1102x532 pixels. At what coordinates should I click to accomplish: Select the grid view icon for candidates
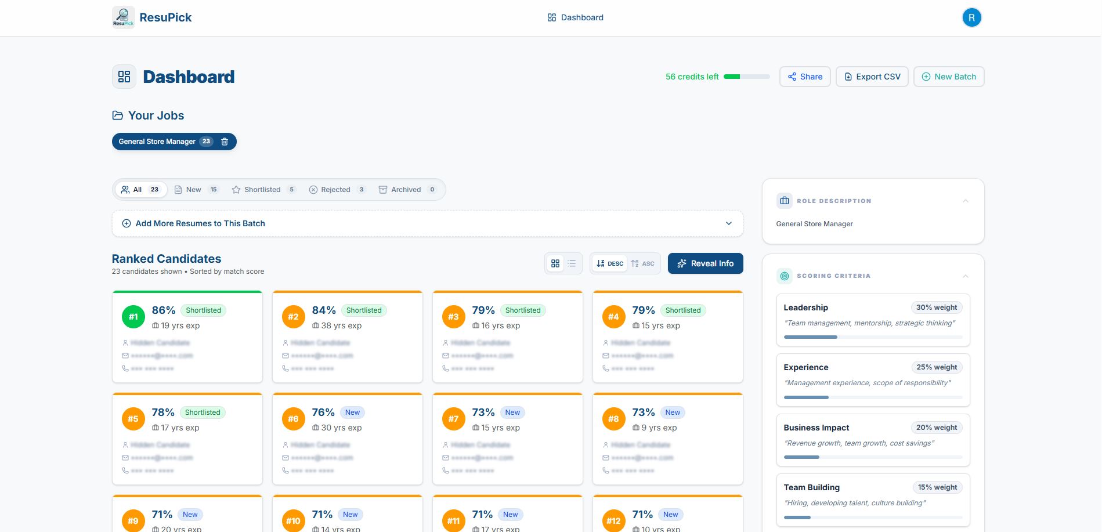click(555, 263)
